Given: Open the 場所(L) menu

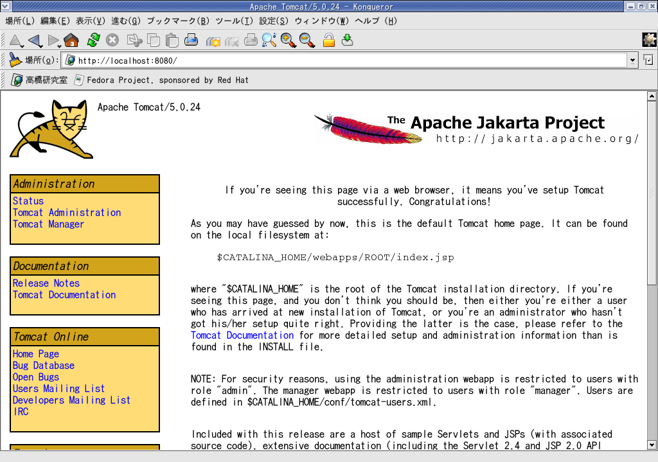Looking at the screenshot, I should click(20, 21).
